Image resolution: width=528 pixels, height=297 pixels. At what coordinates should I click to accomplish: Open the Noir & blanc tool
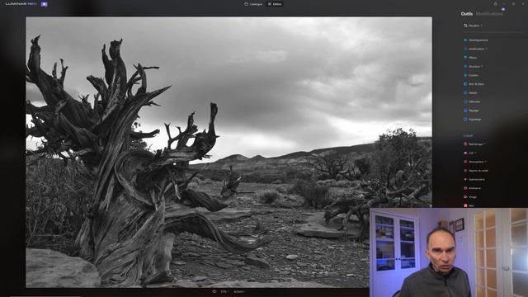(x=474, y=84)
